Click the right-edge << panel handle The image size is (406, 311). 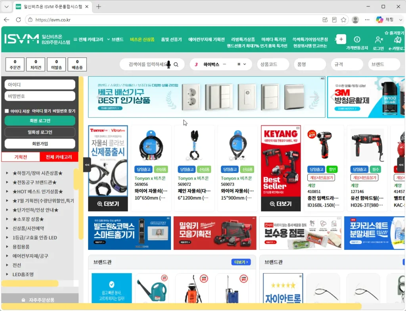pyautogui.click(x=401, y=165)
